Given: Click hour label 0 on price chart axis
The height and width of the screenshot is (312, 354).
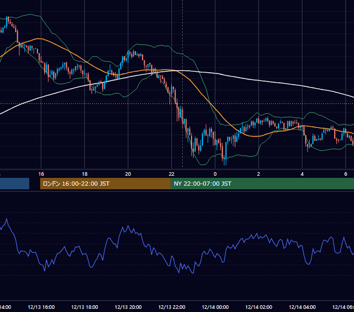Looking at the screenshot, I should [x=215, y=174].
